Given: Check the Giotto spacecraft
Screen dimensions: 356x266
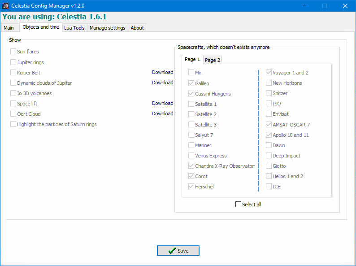Looking at the screenshot, I should click(269, 166).
